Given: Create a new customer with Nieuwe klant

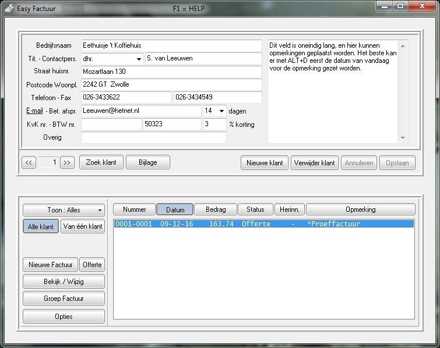Looking at the screenshot, I should pyautogui.click(x=265, y=163).
